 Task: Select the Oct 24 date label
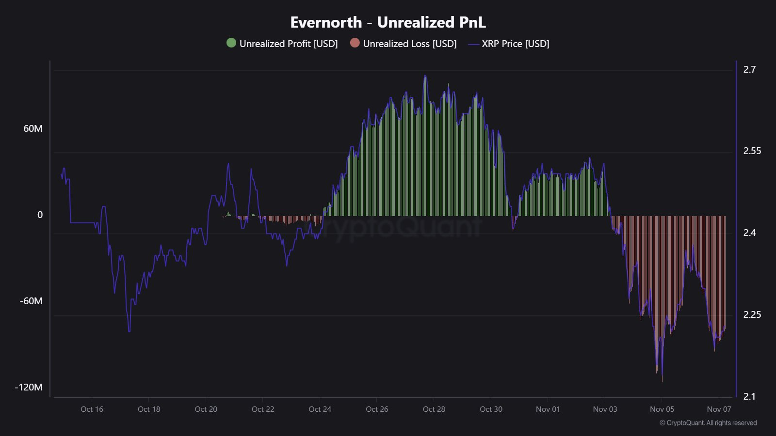coord(320,409)
